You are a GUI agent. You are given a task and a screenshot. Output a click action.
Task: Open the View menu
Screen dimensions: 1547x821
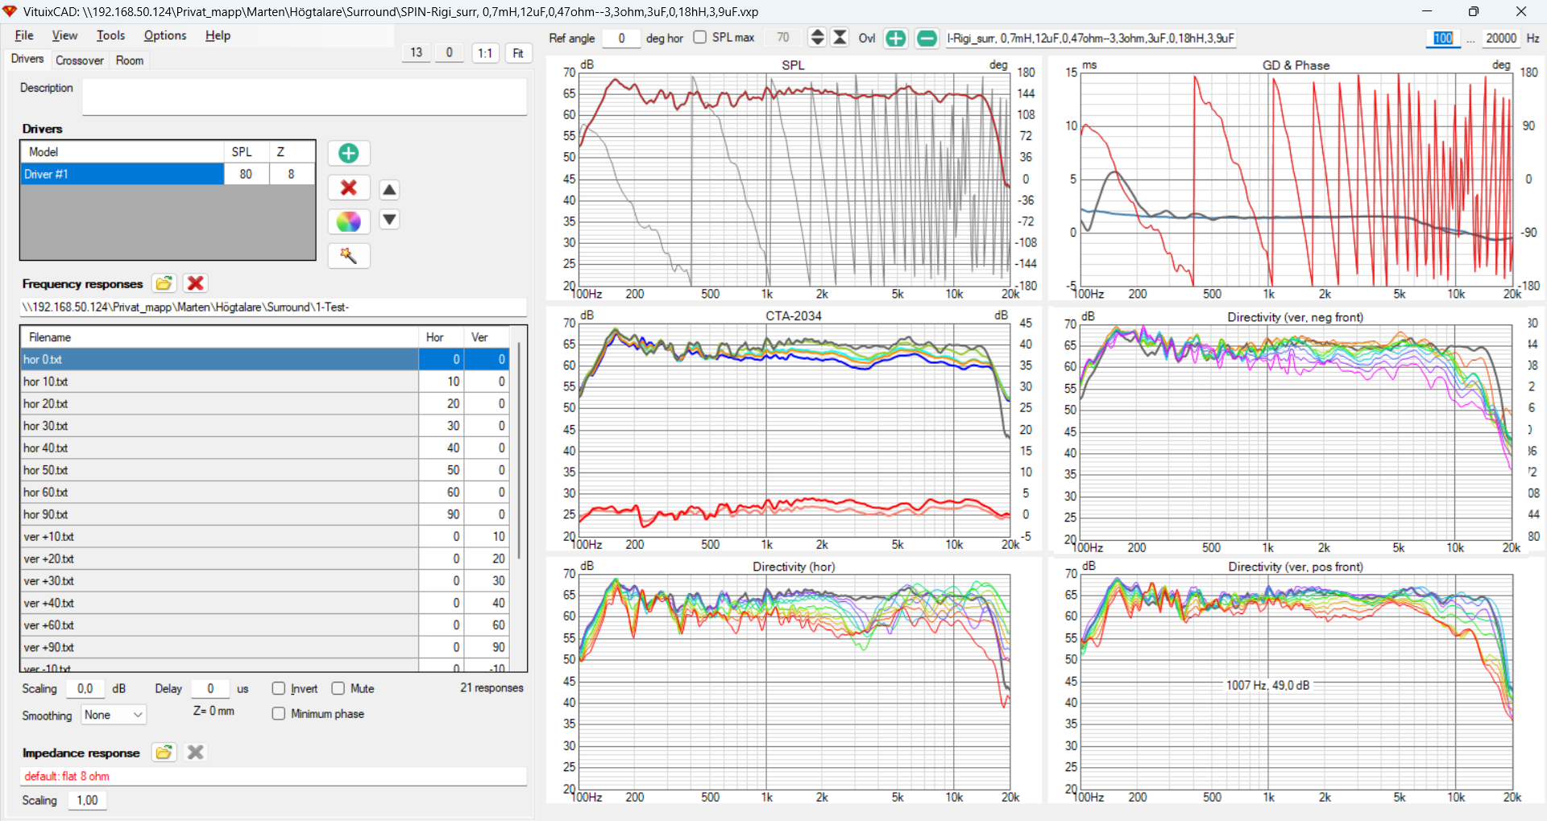click(x=64, y=35)
